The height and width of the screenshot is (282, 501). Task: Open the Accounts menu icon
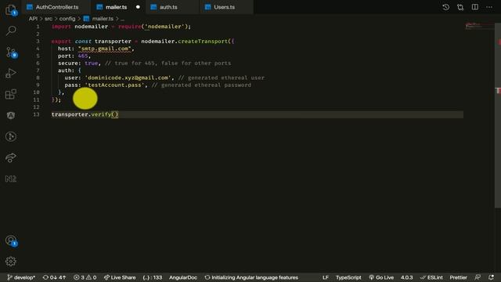point(11,240)
